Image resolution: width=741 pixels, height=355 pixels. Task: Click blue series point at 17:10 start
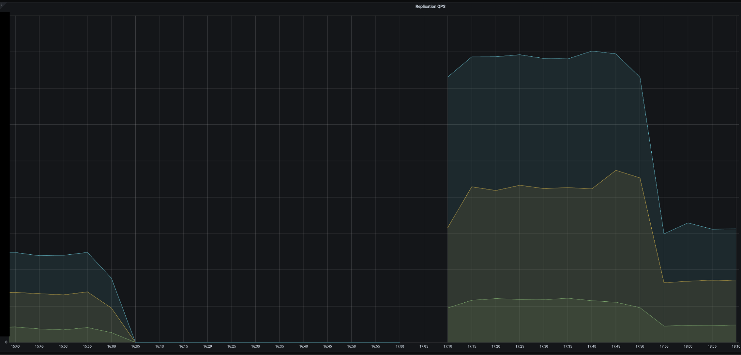[x=448, y=77]
